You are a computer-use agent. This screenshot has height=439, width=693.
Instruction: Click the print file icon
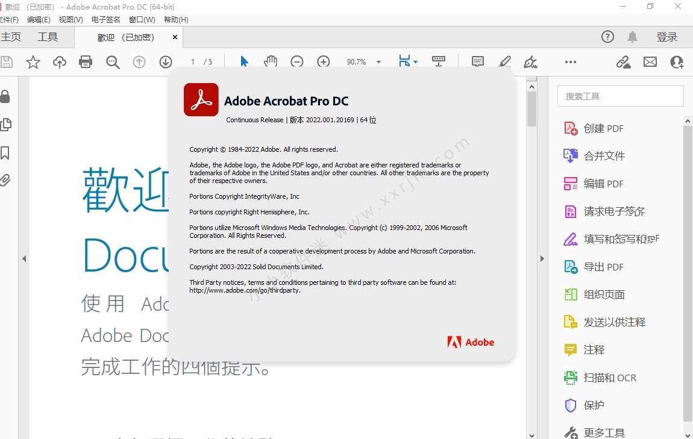click(x=86, y=62)
